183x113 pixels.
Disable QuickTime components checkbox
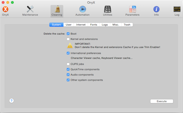[68, 69]
